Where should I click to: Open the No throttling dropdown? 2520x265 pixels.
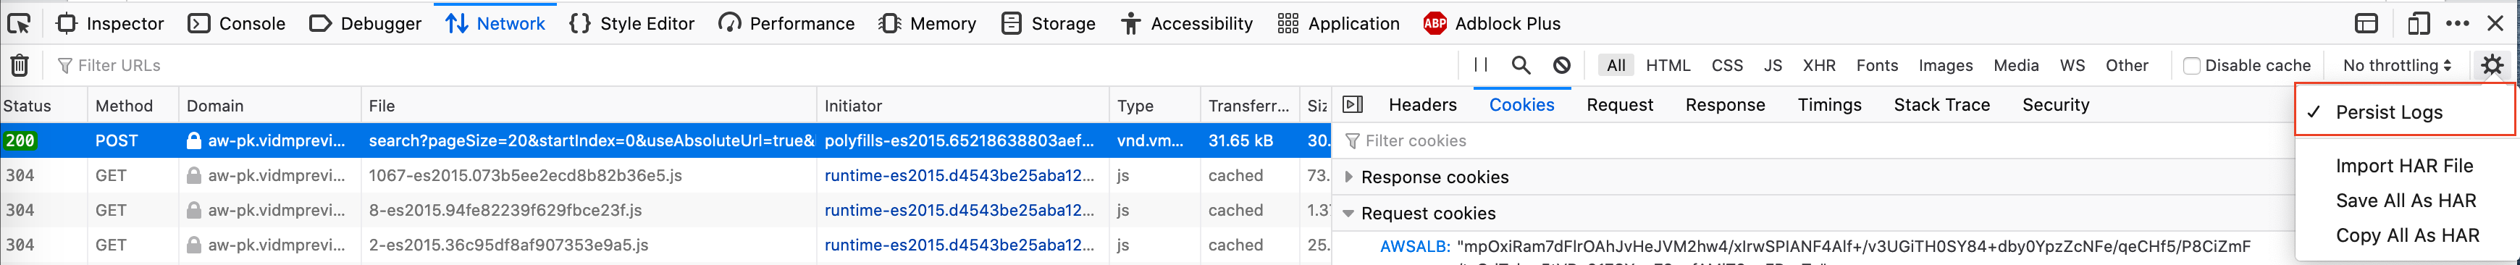coord(2397,65)
